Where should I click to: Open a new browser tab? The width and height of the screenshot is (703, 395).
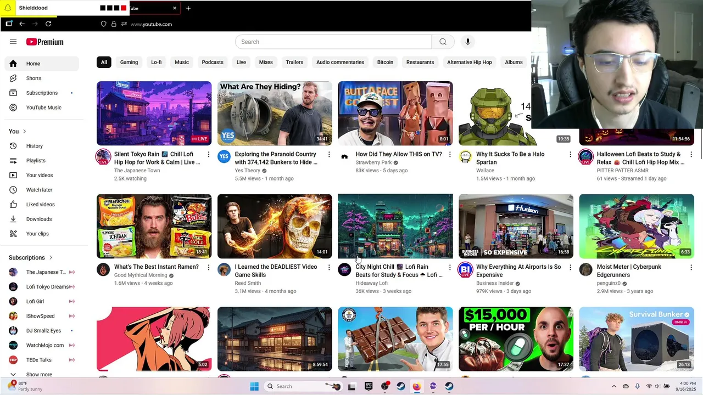[188, 8]
